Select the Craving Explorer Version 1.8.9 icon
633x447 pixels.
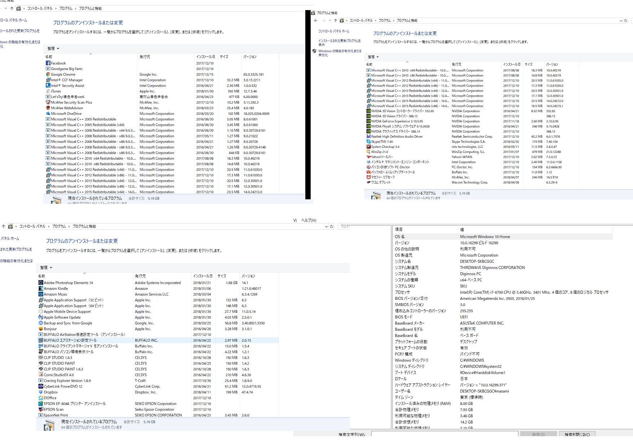(x=41, y=381)
